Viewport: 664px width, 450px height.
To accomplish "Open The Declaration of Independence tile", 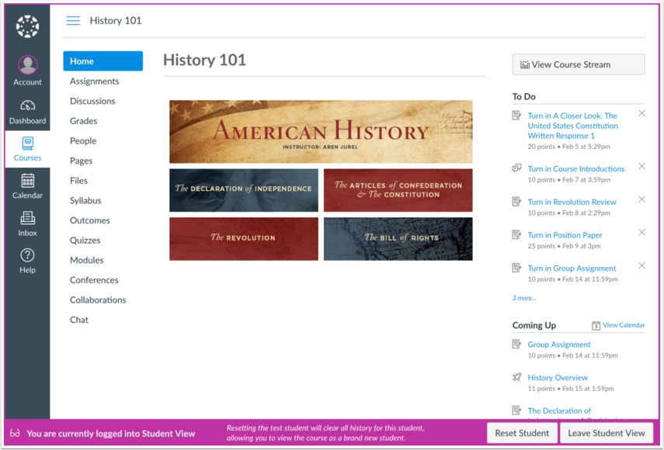I will [244, 190].
